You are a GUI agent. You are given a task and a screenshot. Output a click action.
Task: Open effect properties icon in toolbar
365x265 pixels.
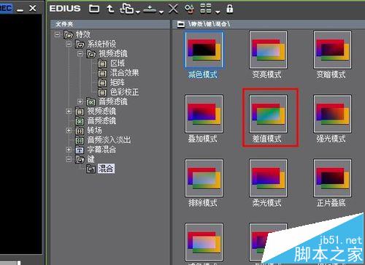189,9
